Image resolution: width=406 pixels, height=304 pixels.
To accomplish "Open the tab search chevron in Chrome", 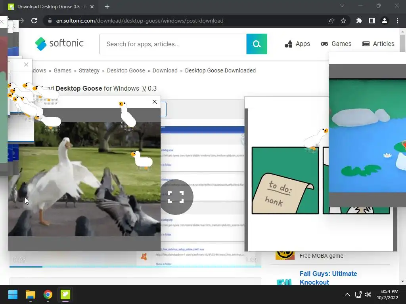I will [x=342, y=6].
